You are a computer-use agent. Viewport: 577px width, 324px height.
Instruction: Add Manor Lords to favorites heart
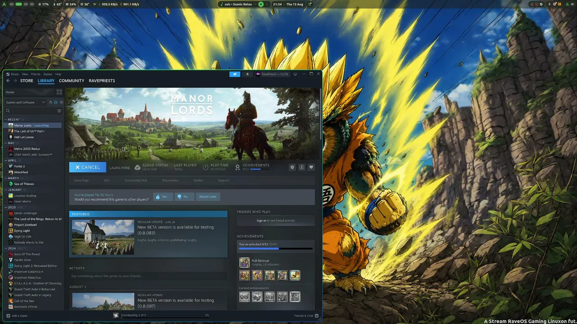(311, 167)
